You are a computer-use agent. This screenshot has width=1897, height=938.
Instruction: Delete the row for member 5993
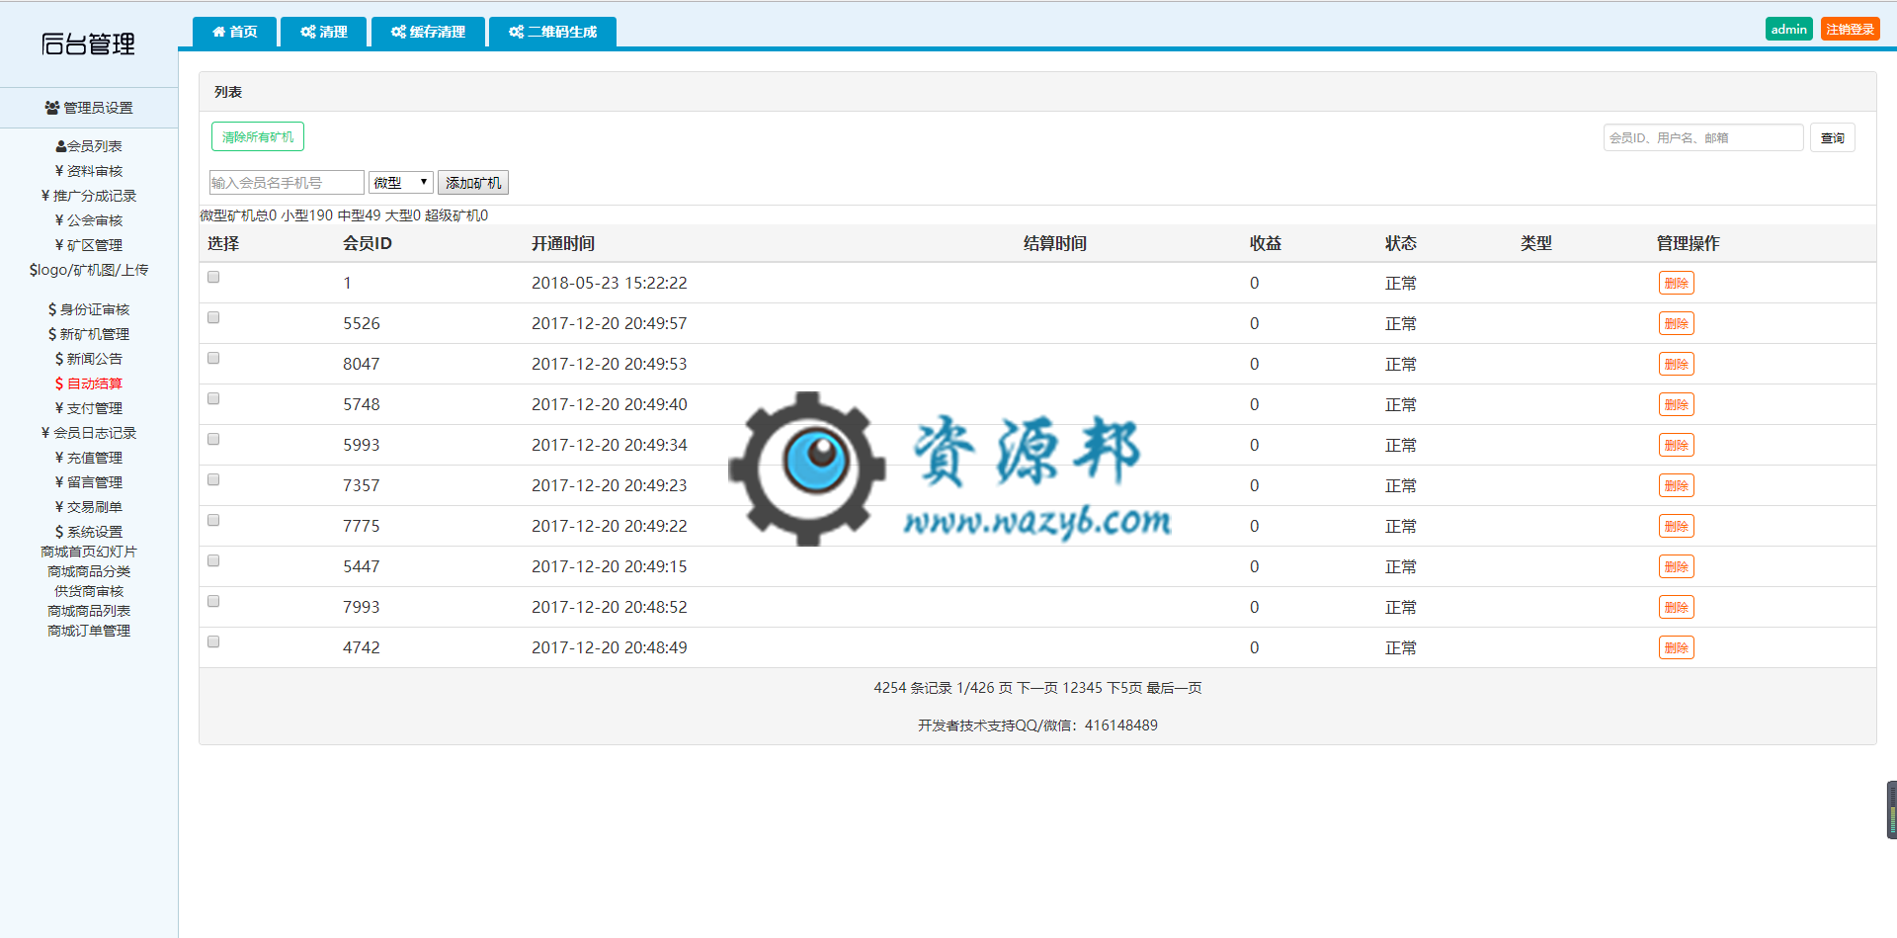tap(1676, 445)
